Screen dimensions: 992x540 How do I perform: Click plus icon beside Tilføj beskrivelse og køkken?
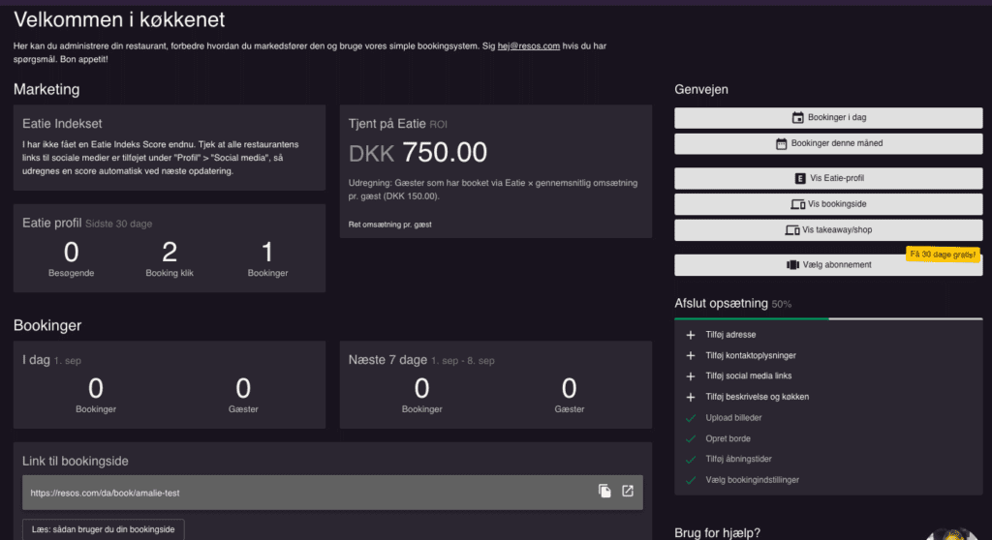pyautogui.click(x=690, y=397)
